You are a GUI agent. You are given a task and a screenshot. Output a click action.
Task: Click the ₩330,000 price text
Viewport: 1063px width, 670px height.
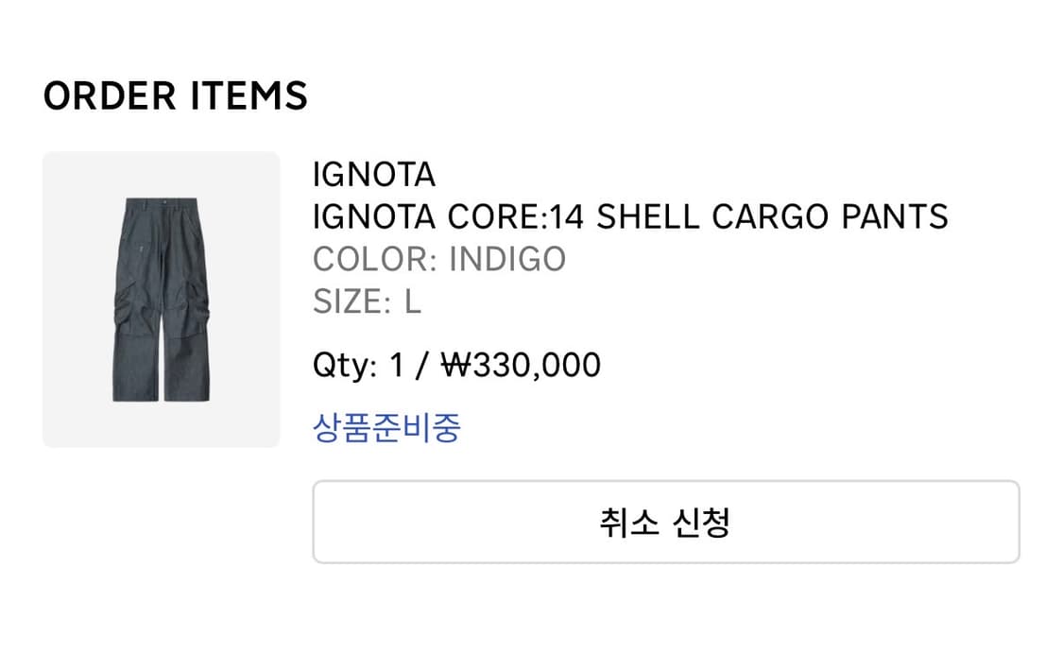point(519,364)
